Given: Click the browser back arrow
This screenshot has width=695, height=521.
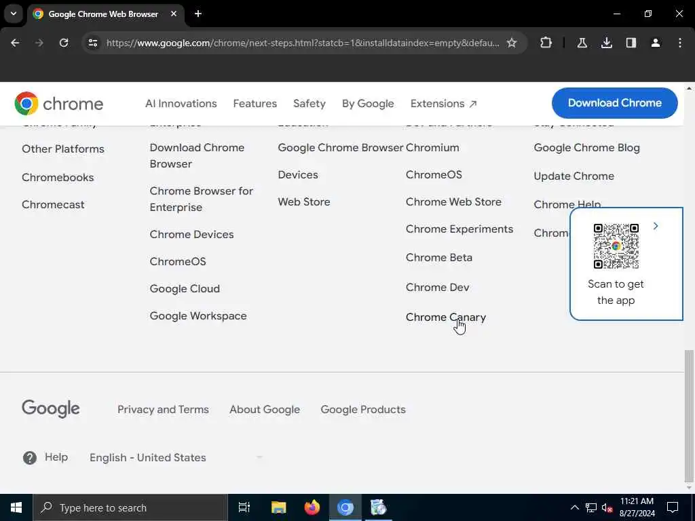Looking at the screenshot, I should click(15, 43).
